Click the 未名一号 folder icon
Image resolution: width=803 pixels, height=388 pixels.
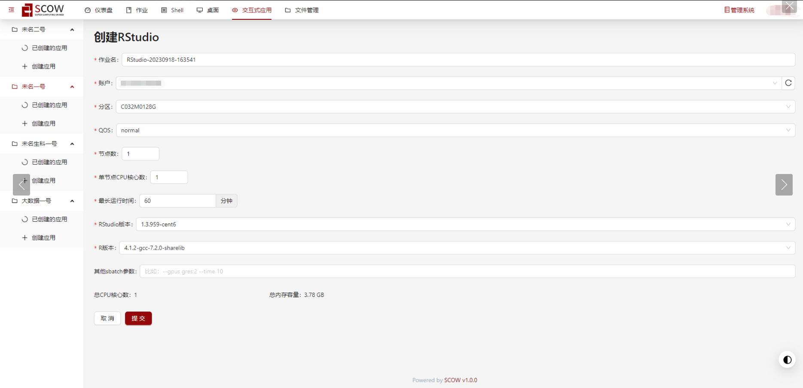[x=15, y=87]
